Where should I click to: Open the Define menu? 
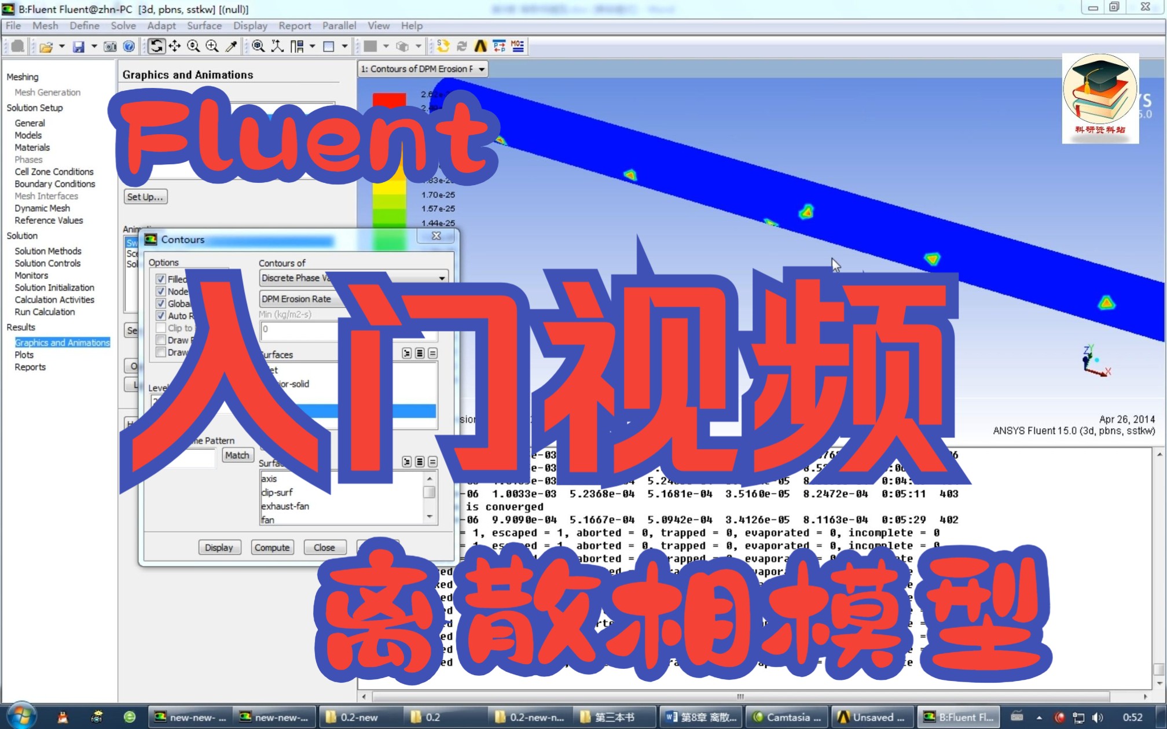(x=84, y=25)
